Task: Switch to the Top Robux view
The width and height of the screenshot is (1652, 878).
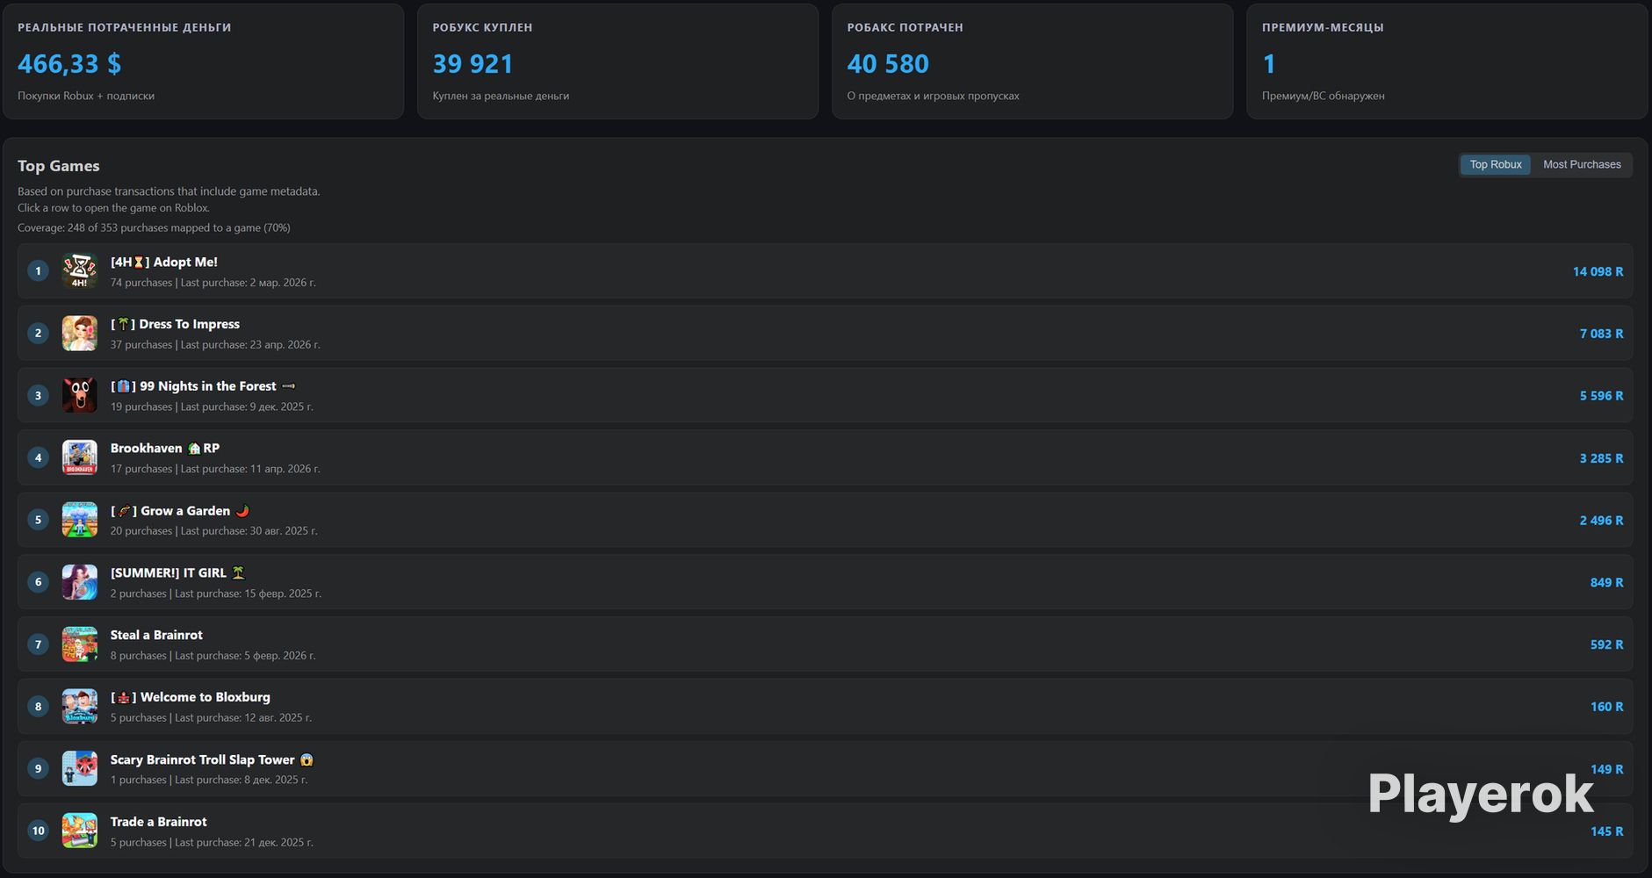Action: [1496, 164]
